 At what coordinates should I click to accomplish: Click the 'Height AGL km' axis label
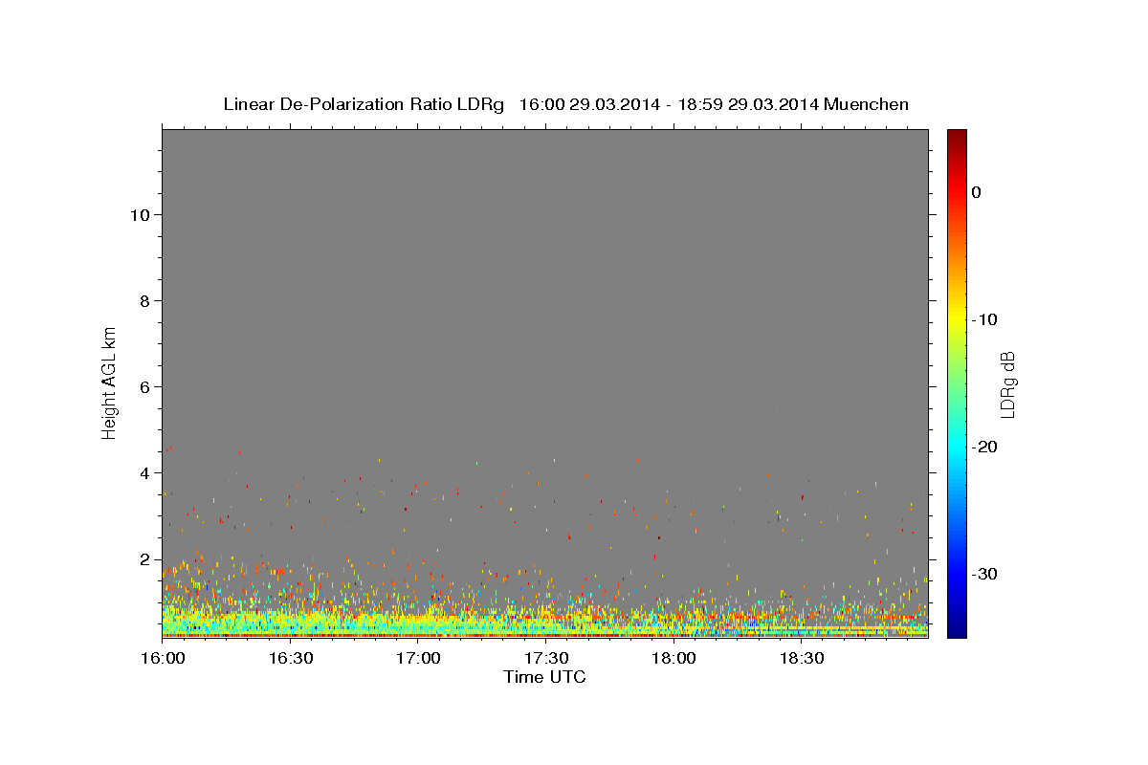click(109, 382)
